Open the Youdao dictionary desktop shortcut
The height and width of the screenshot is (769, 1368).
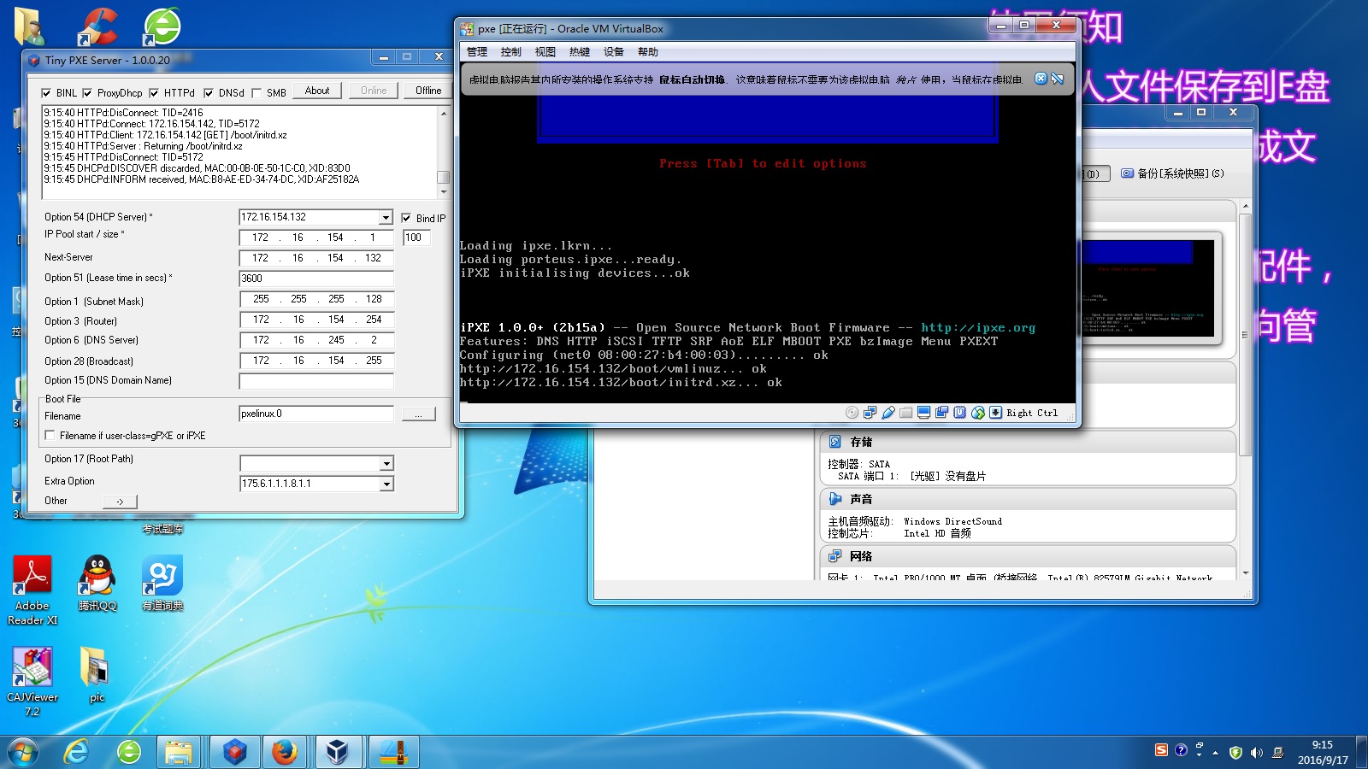[x=162, y=583]
